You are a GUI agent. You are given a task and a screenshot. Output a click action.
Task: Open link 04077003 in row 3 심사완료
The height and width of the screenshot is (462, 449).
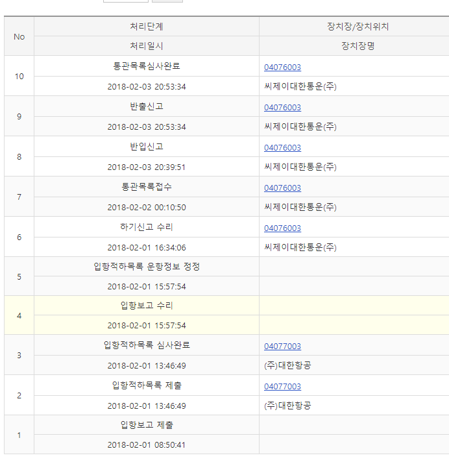click(282, 346)
